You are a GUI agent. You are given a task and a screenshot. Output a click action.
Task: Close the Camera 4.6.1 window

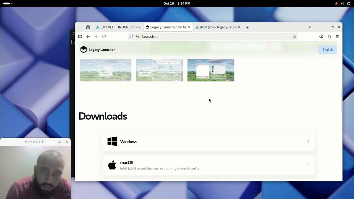(67, 142)
